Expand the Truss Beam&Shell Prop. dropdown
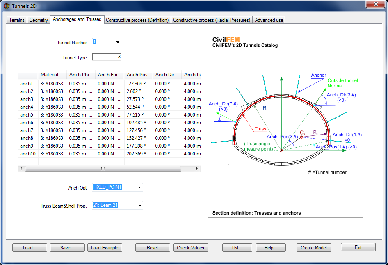Viewport: 388px width, 265px height. [139, 205]
